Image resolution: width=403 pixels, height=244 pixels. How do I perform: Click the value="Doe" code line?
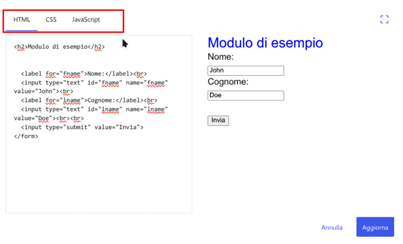(x=49, y=118)
